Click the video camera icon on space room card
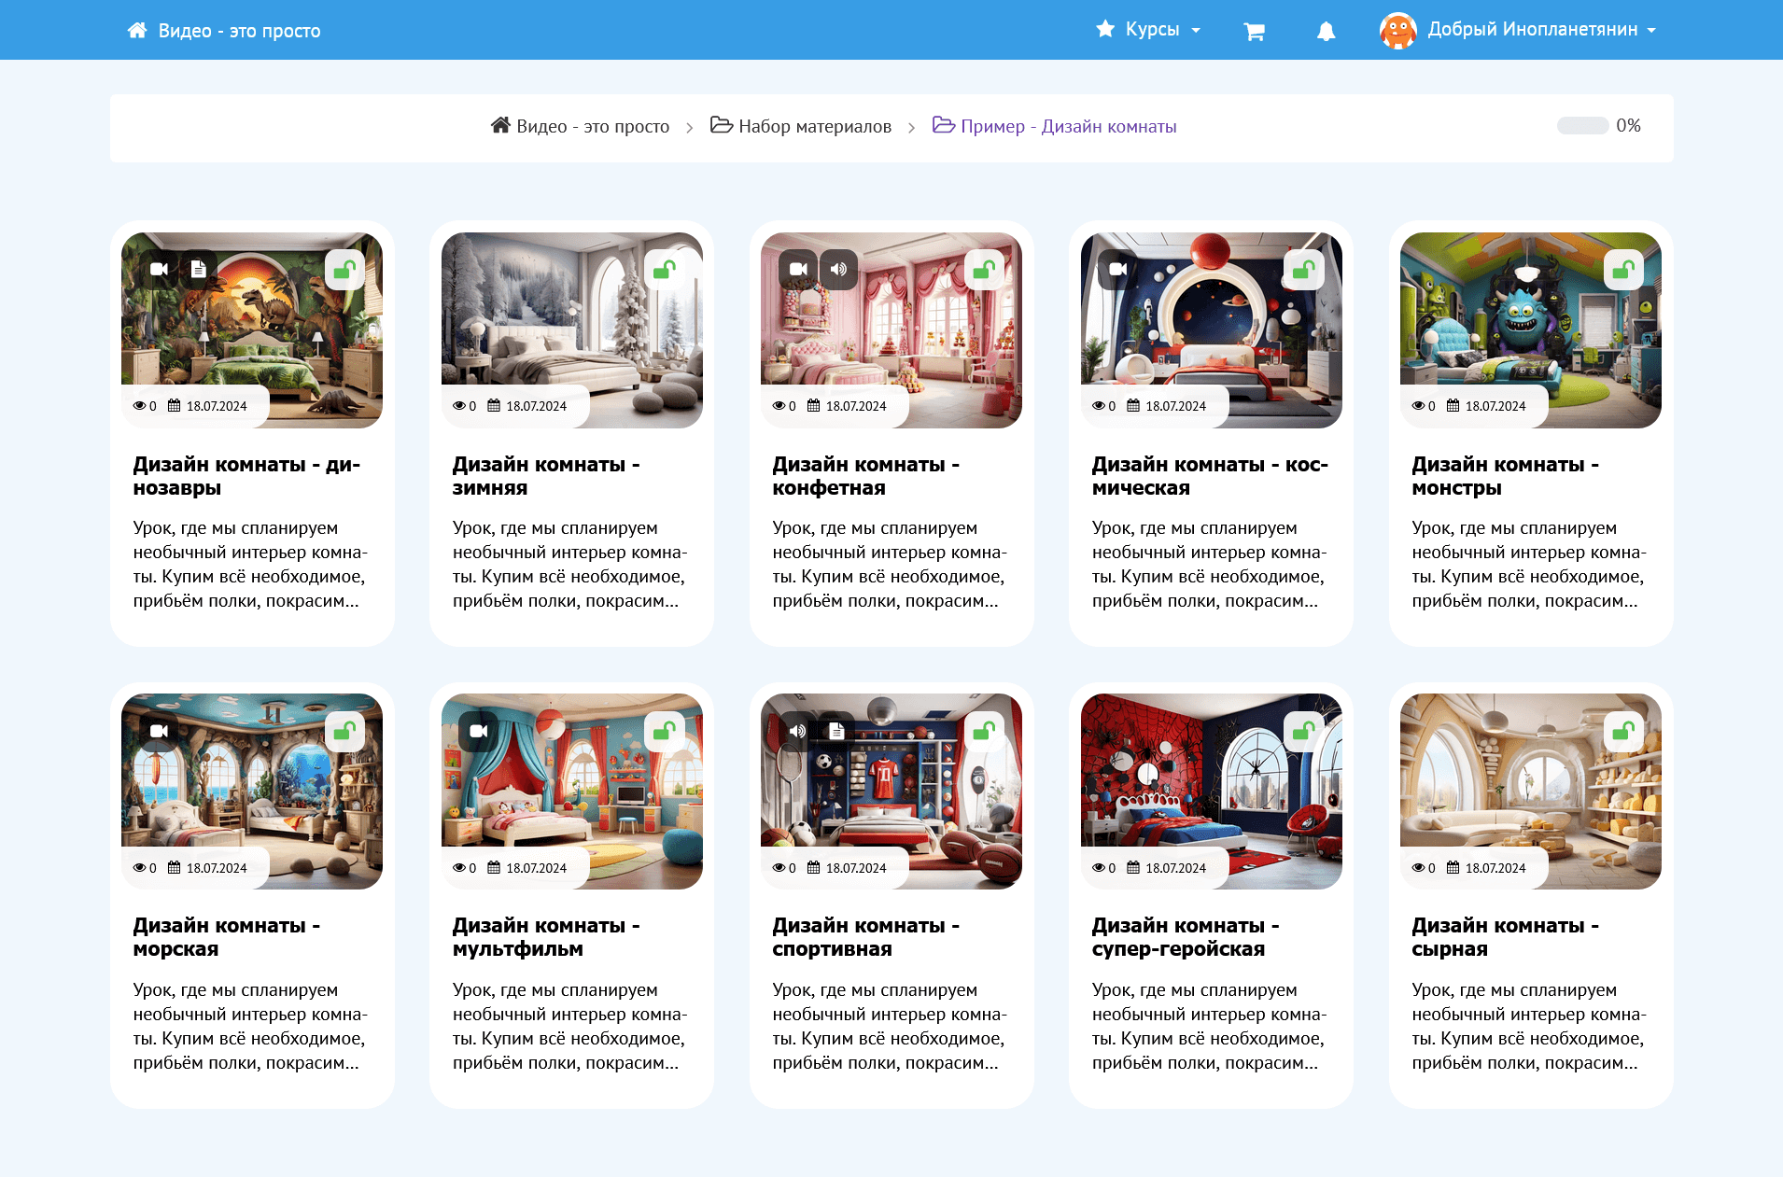The image size is (1783, 1177). click(1117, 270)
